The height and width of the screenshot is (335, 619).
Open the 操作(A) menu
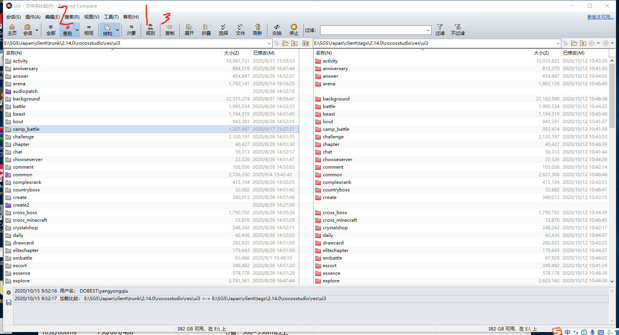(33, 17)
